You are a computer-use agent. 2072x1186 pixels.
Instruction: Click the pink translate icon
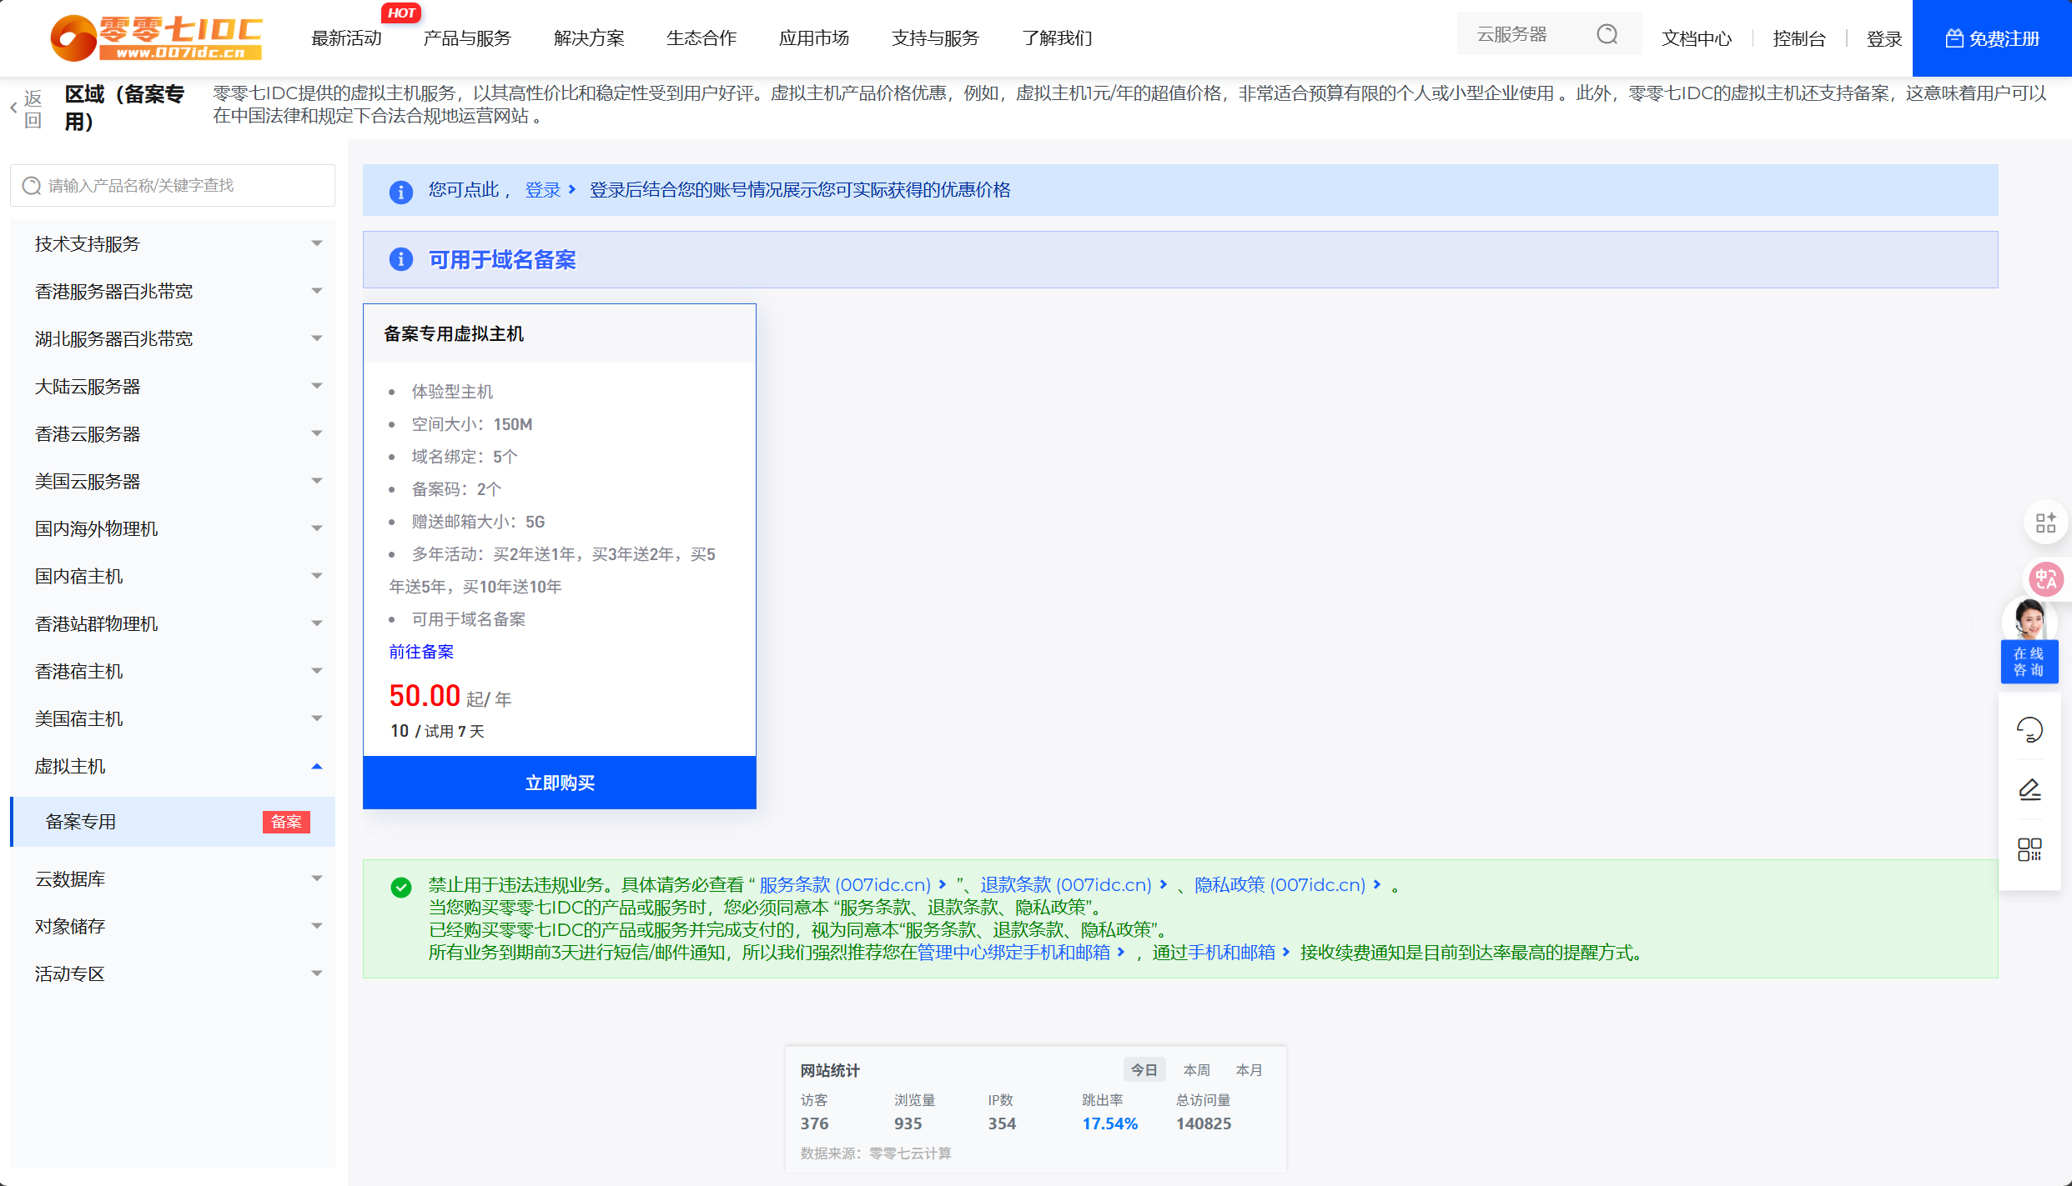coord(2046,578)
